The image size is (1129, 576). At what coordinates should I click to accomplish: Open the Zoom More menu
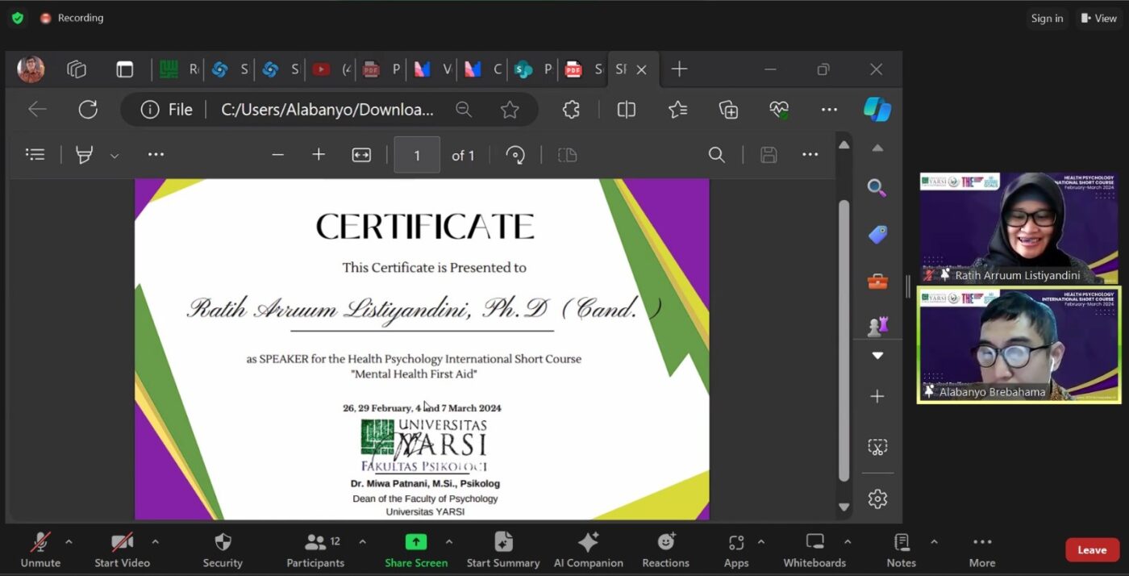(982, 550)
